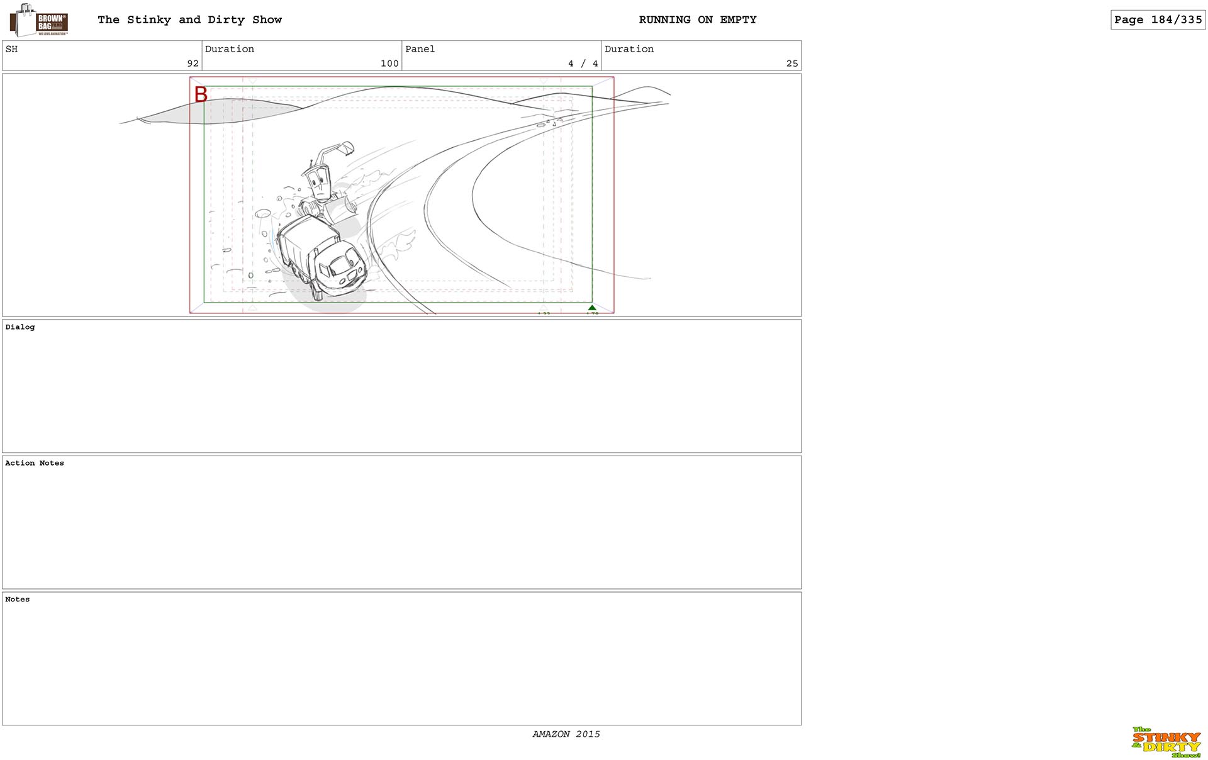1208x760 pixels.
Task: Click the storyboard panel sketch of the trucks
Action: (401, 195)
